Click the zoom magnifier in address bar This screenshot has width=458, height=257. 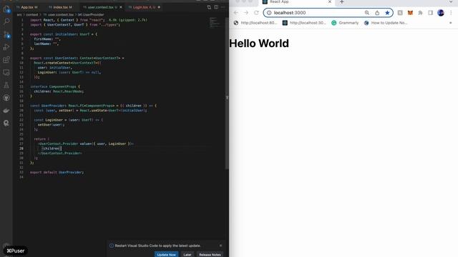click(x=367, y=13)
